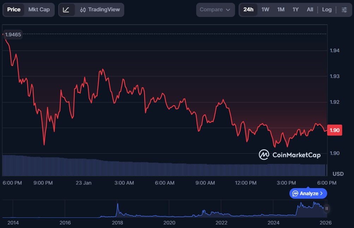
Task: Open chart settings sliders icon
Action: click(x=344, y=10)
